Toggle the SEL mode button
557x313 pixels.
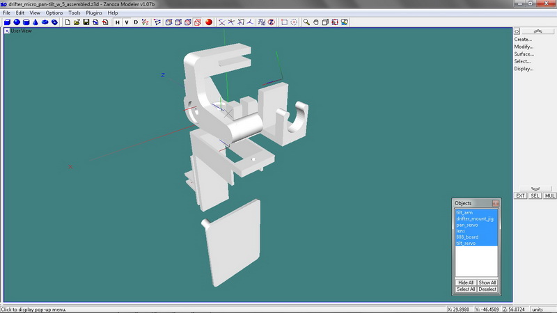click(x=535, y=196)
